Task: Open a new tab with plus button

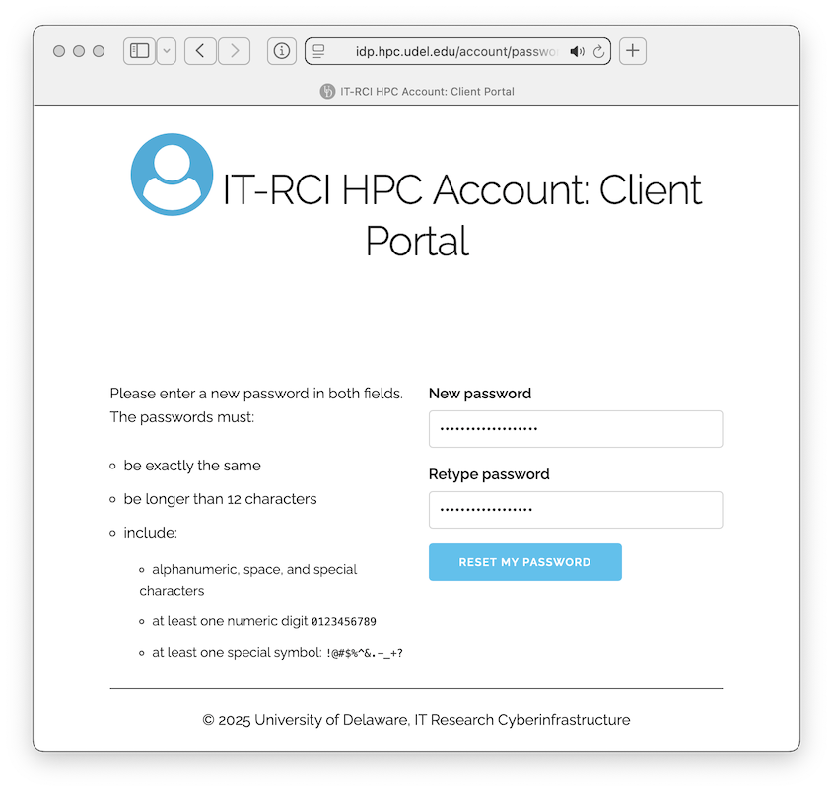Action: pyautogui.click(x=633, y=51)
